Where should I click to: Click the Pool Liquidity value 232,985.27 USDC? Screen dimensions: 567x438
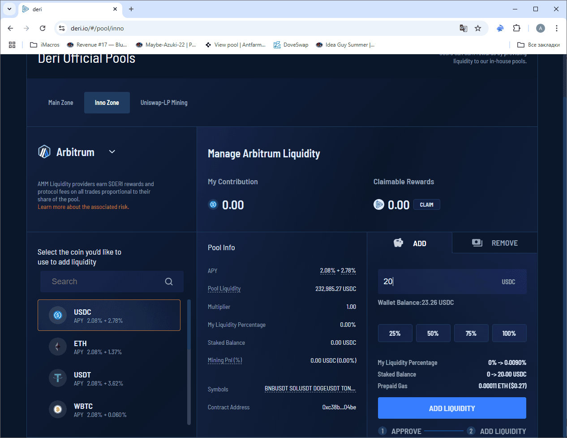336,289
